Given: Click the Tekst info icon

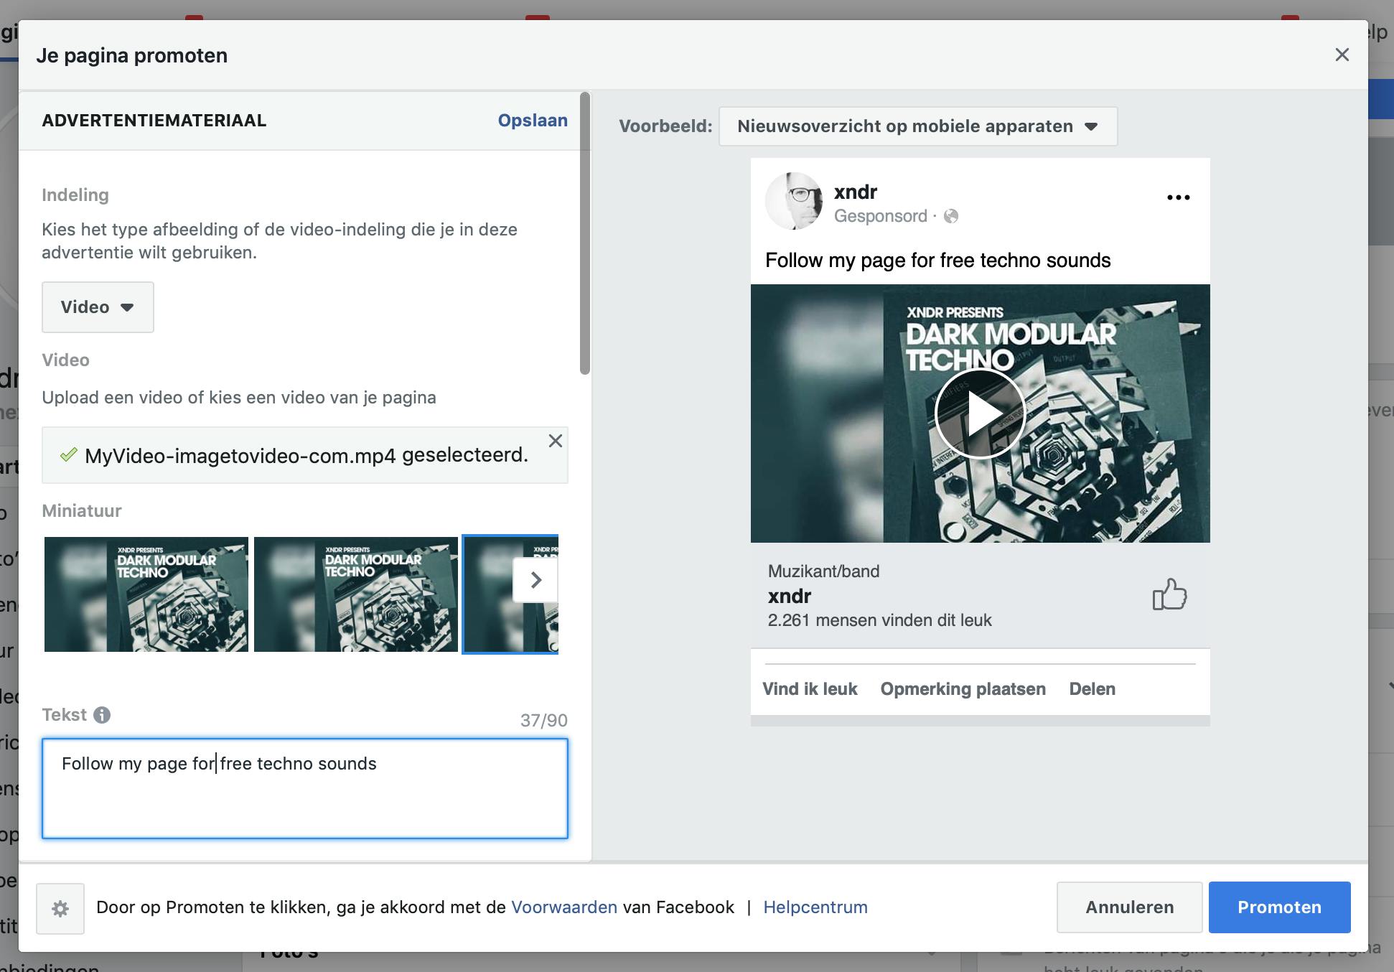Looking at the screenshot, I should pyautogui.click(x=102, y=715).
